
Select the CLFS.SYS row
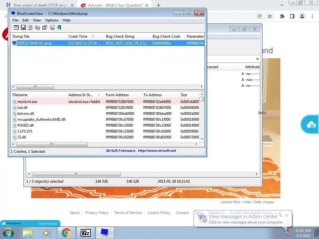pyautogui.click(x=106, y=131)
